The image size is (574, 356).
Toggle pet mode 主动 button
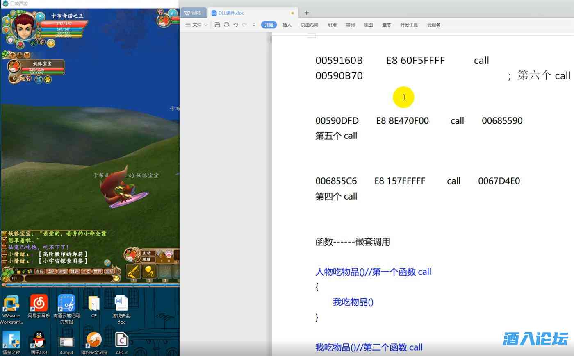pyautogui.click(x=147, y=253)
